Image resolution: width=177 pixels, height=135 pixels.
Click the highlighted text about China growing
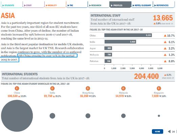pos(39,57)
